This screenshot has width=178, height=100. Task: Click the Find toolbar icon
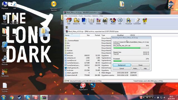pyautogui.click(x=106, y=21)
